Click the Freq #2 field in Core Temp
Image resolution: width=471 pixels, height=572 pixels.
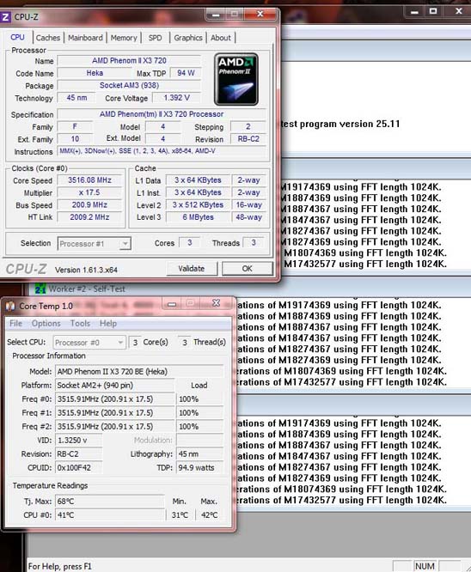tap(114, 427)
